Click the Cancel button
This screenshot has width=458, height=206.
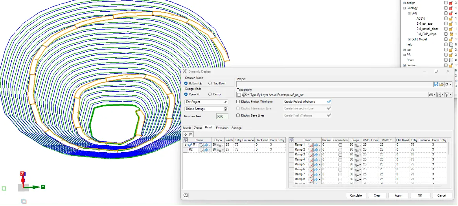pos(441,195)
